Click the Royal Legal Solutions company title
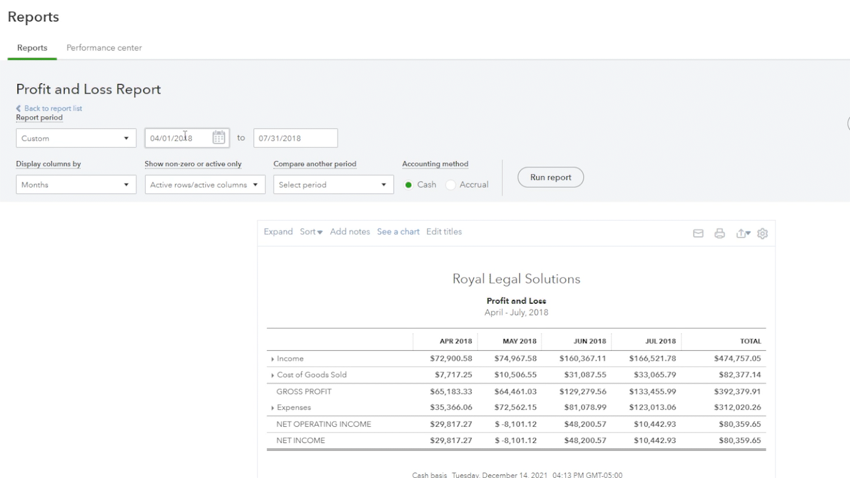 point(516,279)
